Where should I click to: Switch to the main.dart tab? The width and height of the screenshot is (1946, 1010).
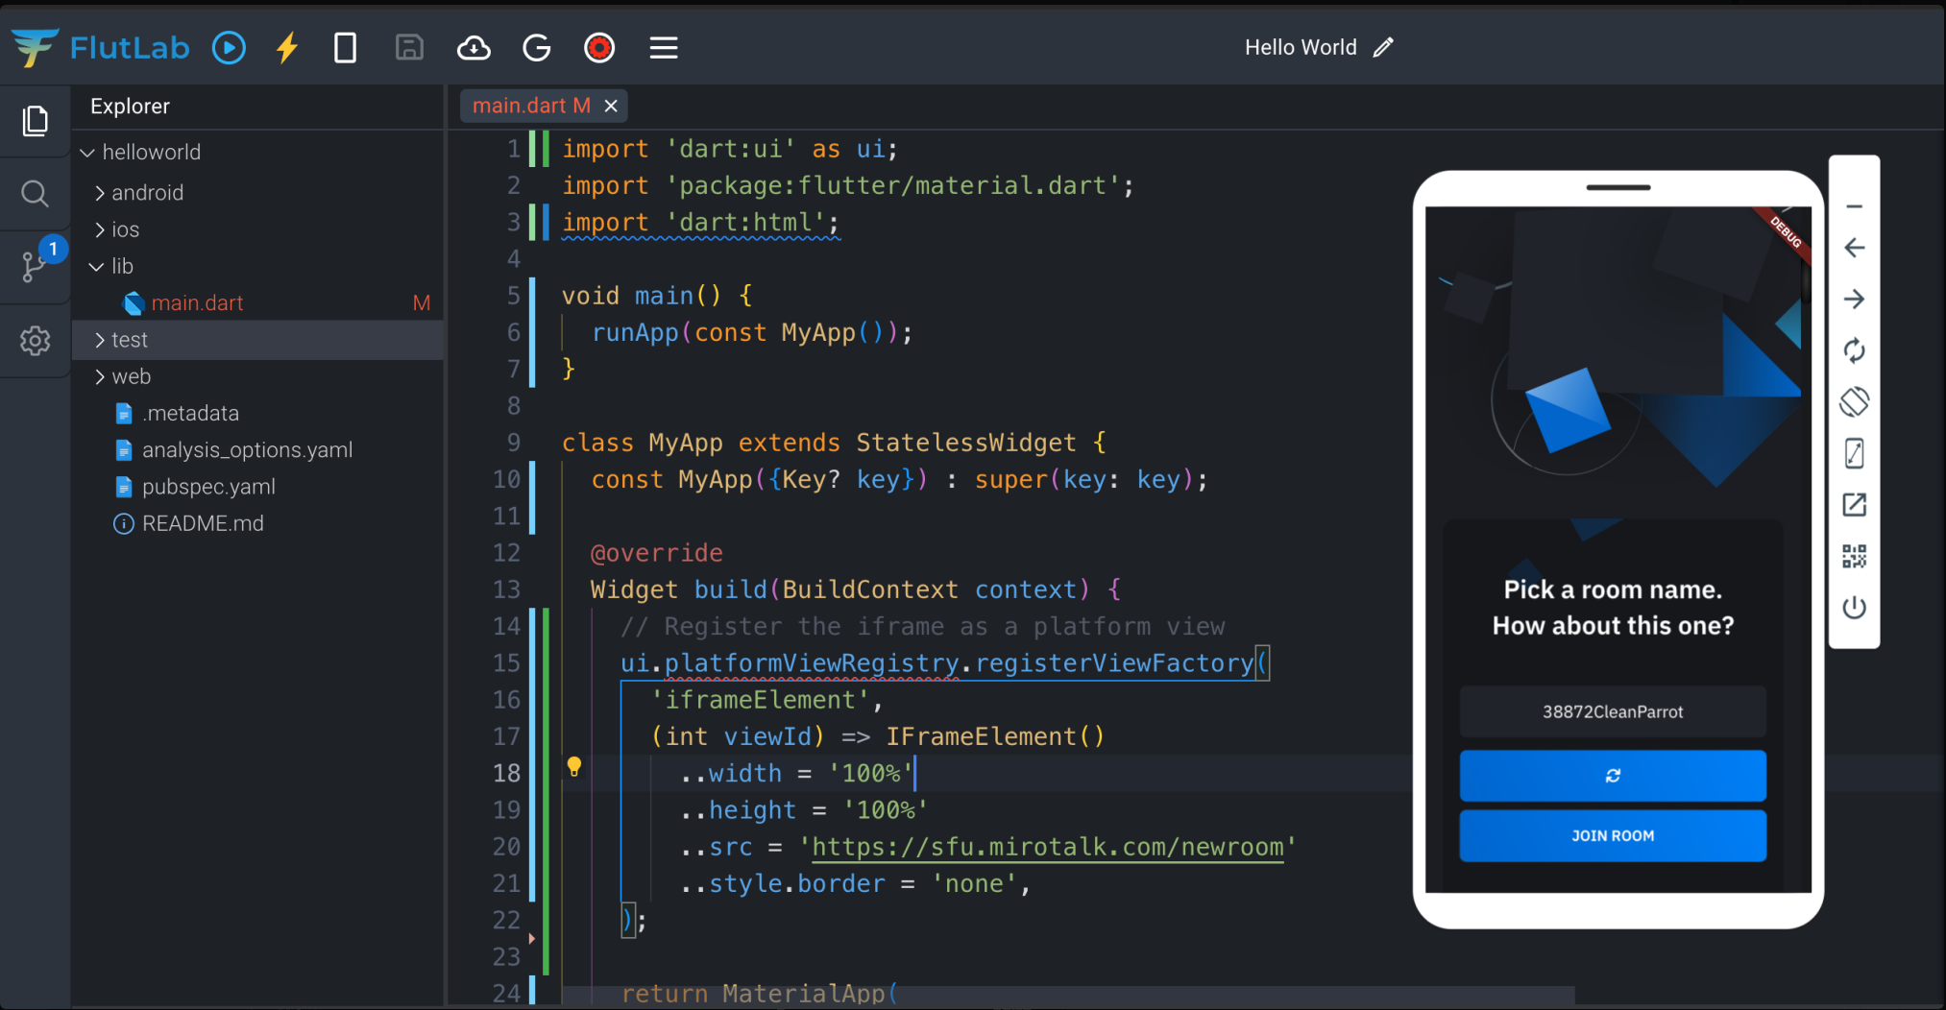pyautogui.click(x=528, y=106)
